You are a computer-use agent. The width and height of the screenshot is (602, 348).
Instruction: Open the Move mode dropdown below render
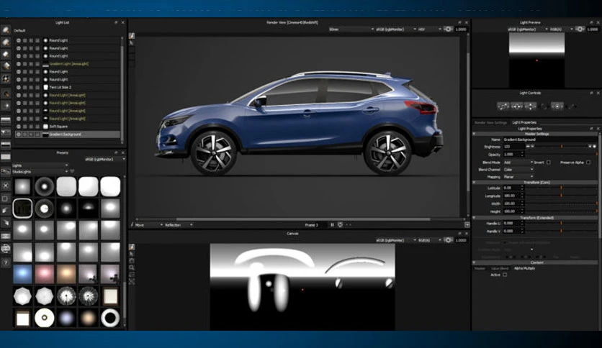click(149, 225)
